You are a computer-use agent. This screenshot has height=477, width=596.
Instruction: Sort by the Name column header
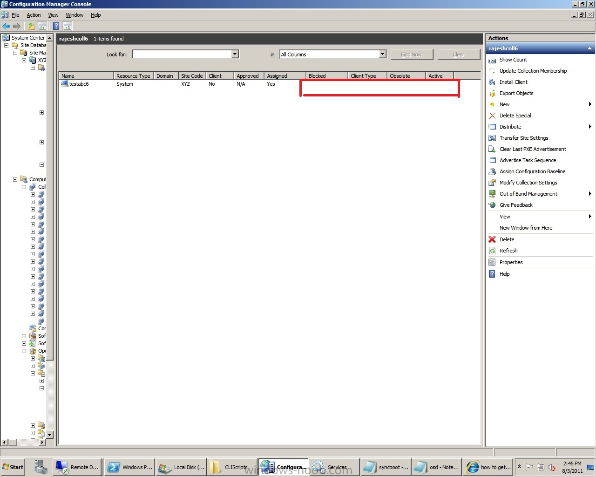(86, 75)
